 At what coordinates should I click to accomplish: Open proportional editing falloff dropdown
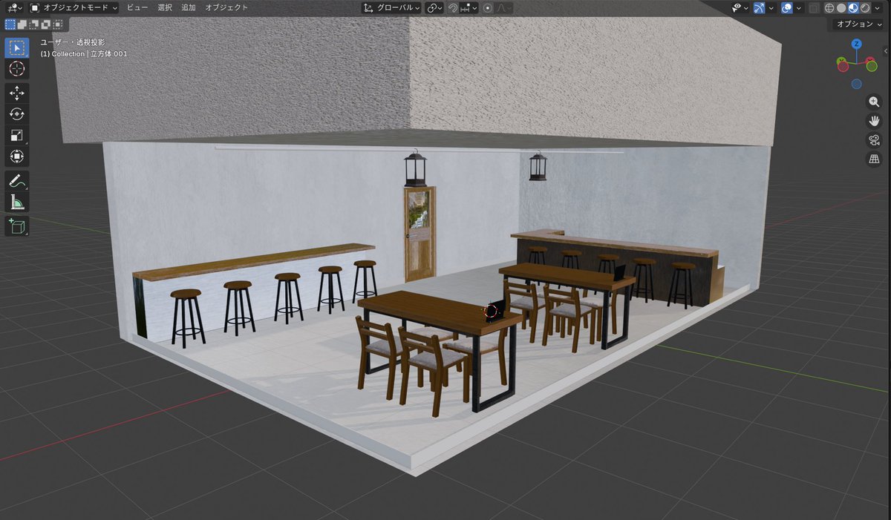pos(503,7)
